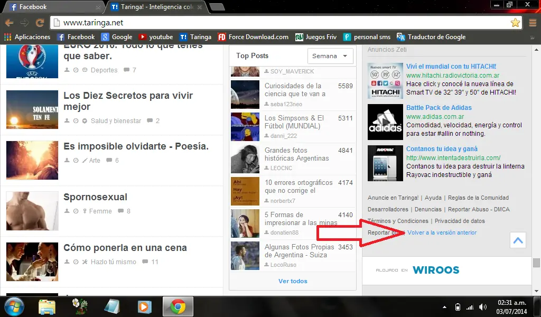Click the Ayuda footer link

point(433,198)
